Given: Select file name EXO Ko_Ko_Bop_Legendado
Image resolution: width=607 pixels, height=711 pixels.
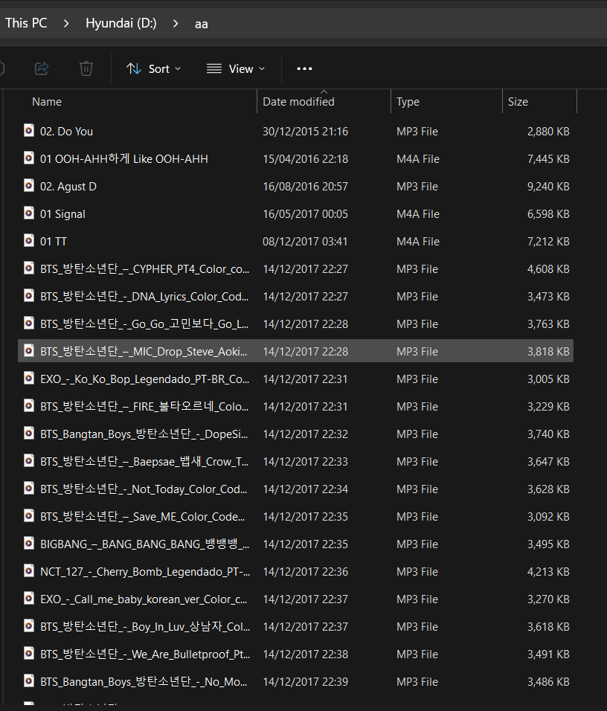Looking at the screenshot, I should (145, 379).
